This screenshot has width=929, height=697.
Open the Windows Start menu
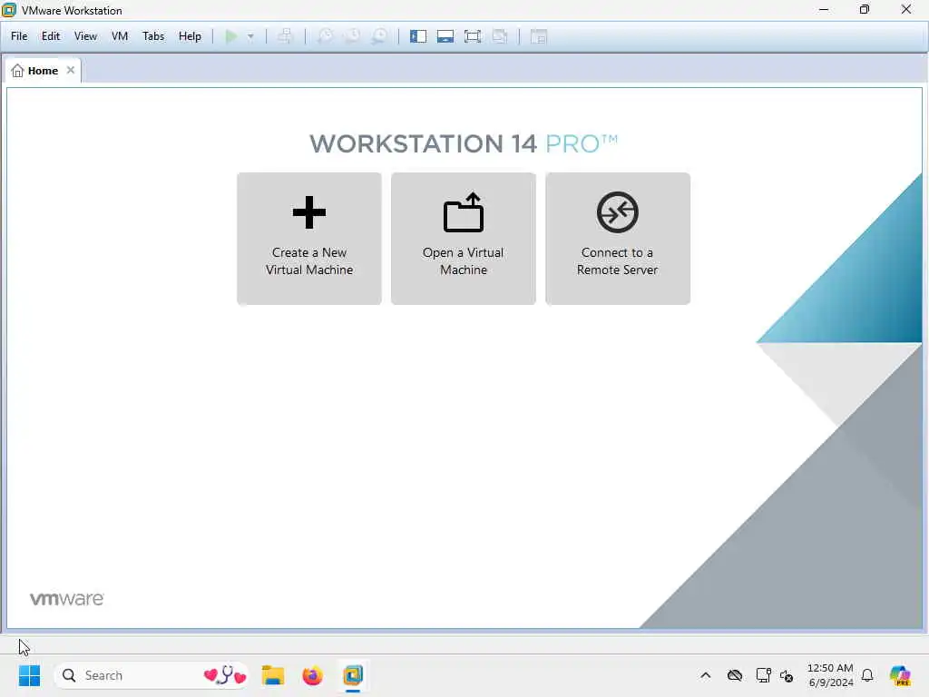[29, 675]
